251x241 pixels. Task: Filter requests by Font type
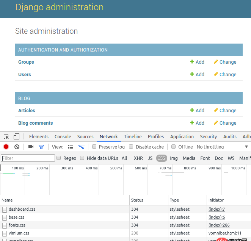205,158
